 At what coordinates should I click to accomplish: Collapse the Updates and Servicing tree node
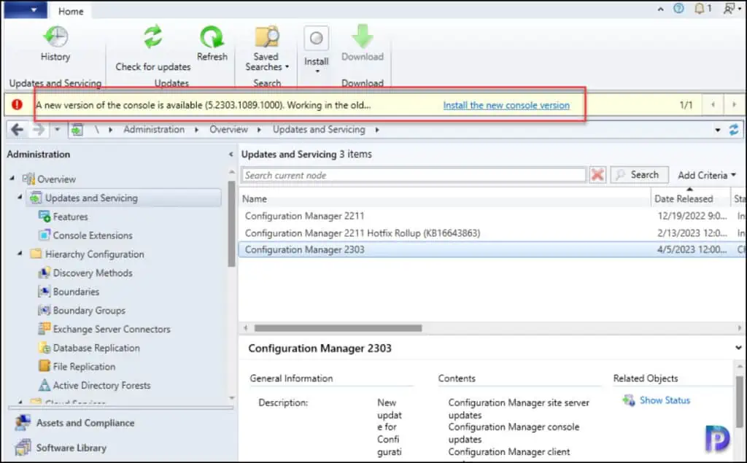(x=20, y=197)
